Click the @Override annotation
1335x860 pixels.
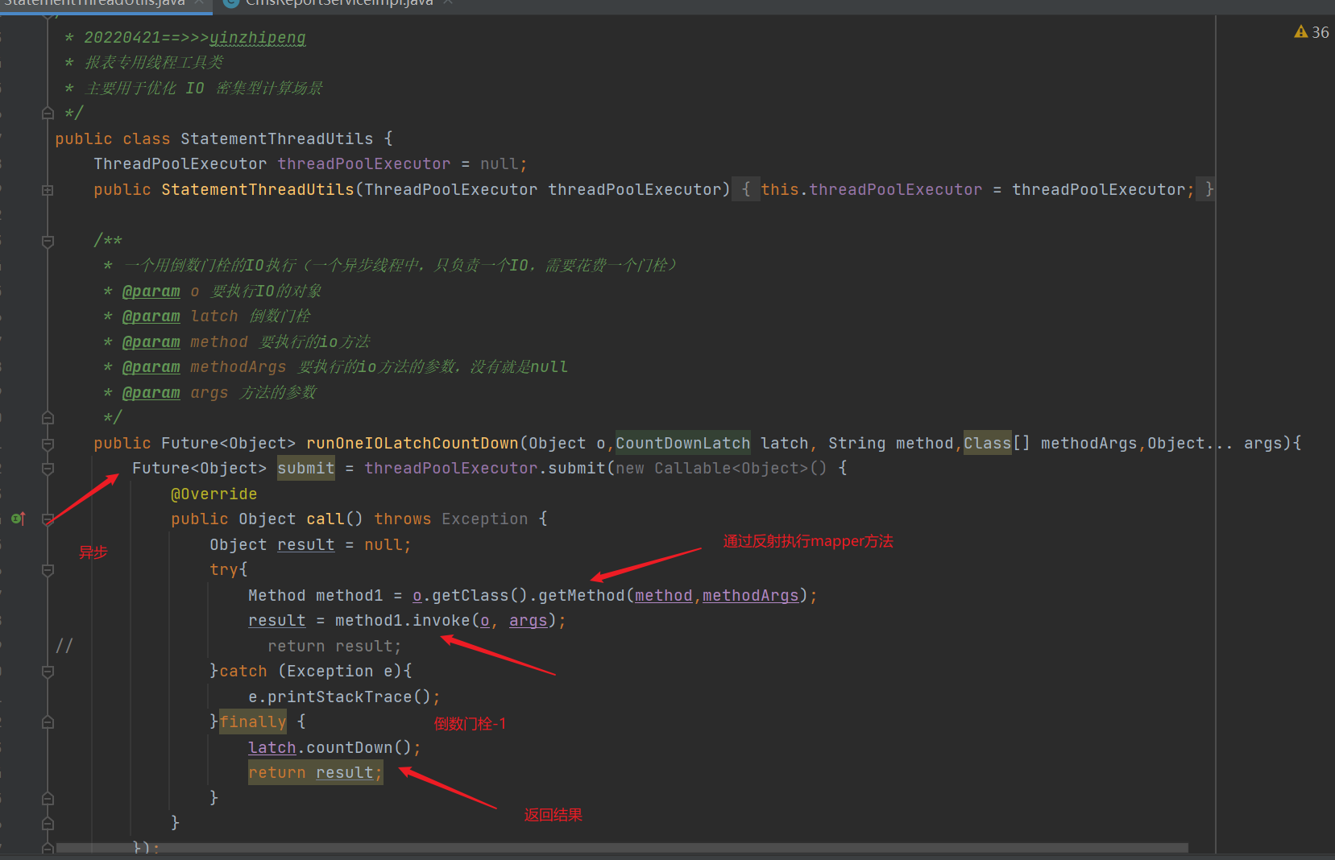[x=214, y=494]
